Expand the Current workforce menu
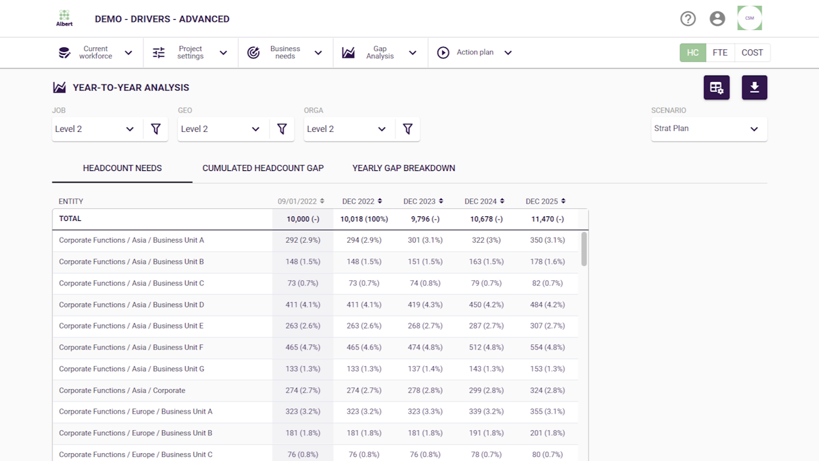 pyautogui.click(x=95, y=53)
